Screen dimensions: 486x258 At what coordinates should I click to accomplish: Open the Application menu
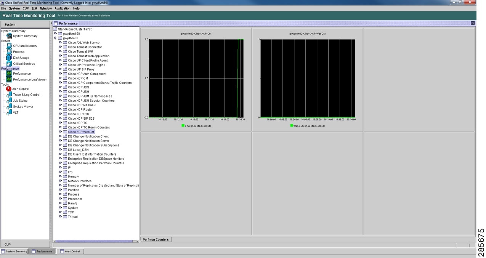[x=63, y=8]
